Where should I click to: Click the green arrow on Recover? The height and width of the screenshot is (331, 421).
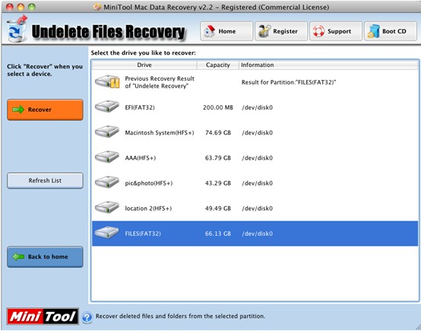(18, 110)
